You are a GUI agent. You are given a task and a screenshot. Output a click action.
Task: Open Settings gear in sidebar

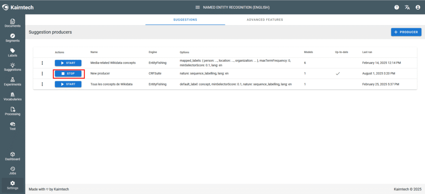12,185
